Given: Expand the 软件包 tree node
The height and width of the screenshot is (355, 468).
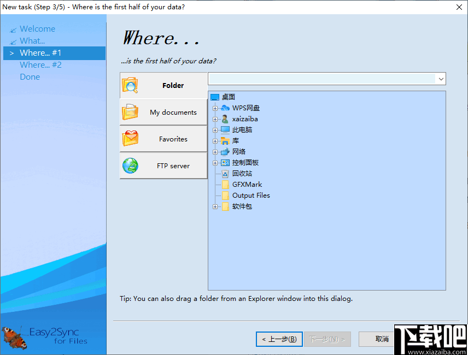Looking at the screenshot, I should pyautogui.click(x=215, y=206).
